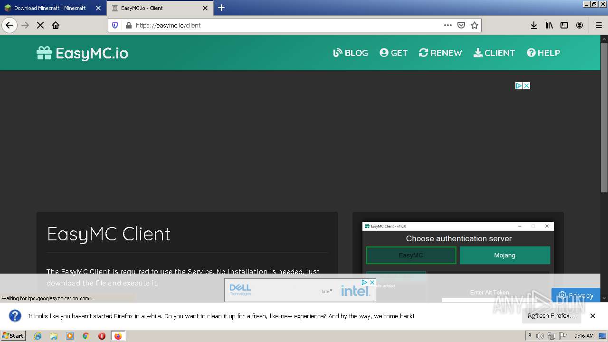Open the Windows Start menu

[x=13, y=335]
